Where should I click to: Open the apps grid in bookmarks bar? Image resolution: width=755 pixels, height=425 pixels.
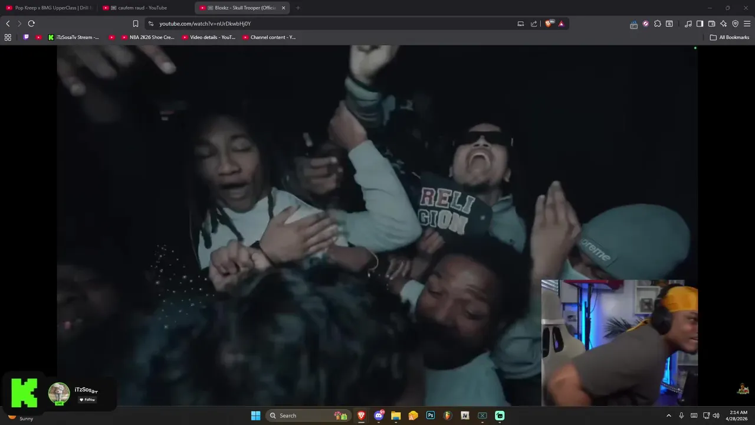8,37
